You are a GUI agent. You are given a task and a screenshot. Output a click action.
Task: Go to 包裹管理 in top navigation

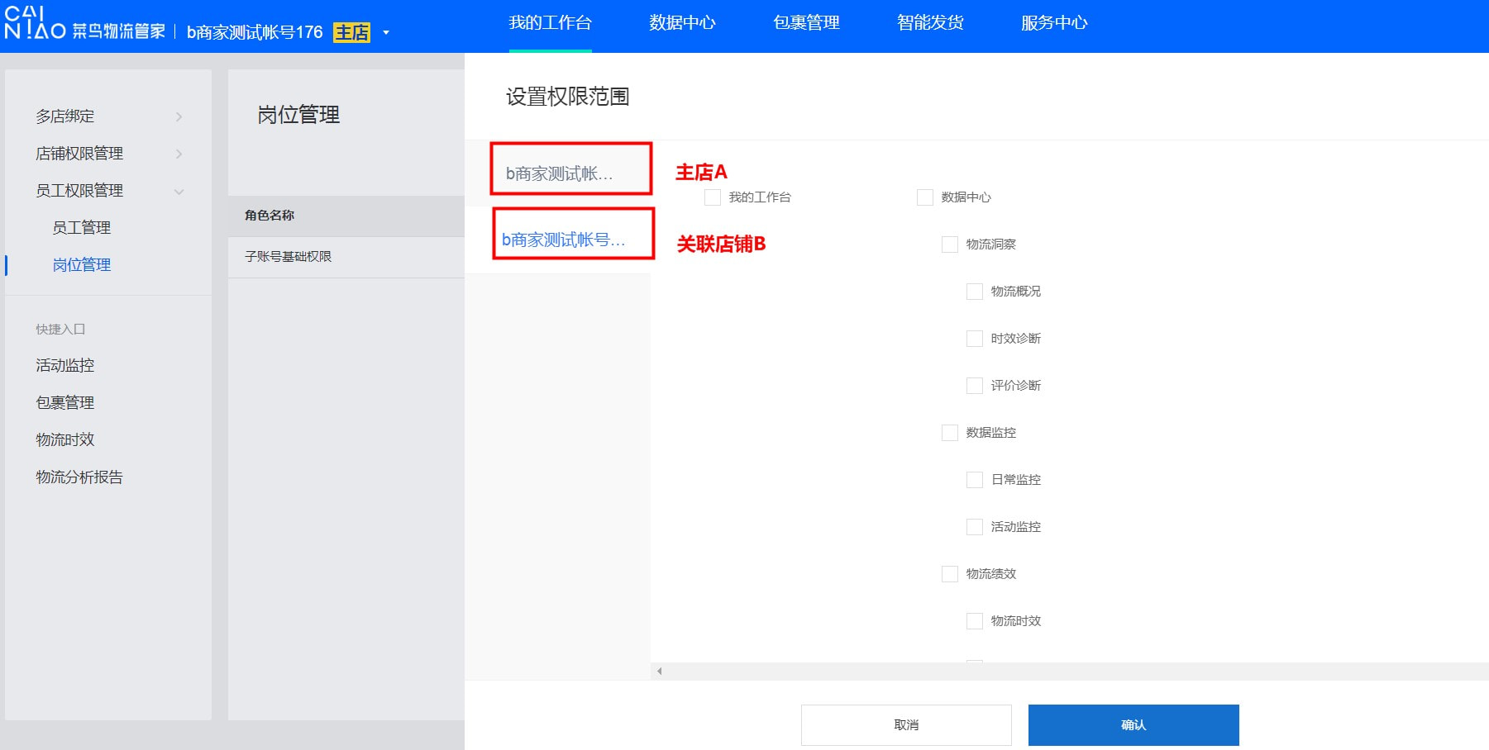[x=807, y=23]
